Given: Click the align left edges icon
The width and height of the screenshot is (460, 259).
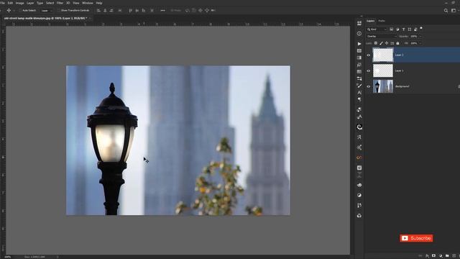Looking at the screenshot, I should coord(98,10).
